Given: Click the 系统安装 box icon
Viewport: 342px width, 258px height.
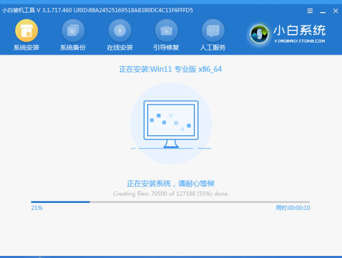Looking at the screenshot, I should click(26, 30).
